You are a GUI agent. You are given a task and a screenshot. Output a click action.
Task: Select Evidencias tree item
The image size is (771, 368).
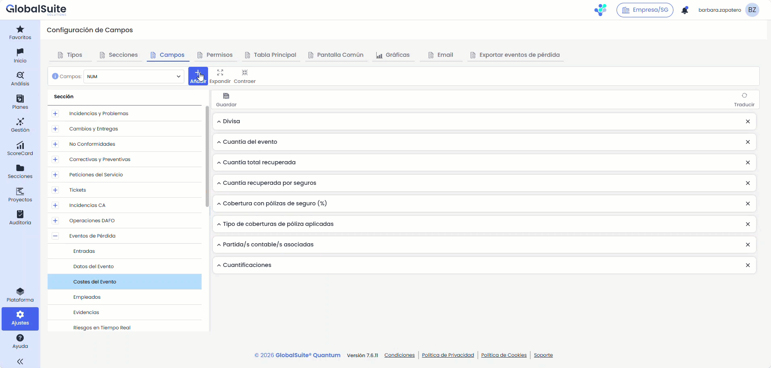(125, 312)
